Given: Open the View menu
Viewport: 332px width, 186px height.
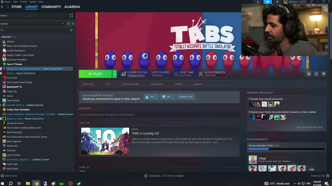Looking at the screenshot, I should pyautogui.click(x=15, y=2).
